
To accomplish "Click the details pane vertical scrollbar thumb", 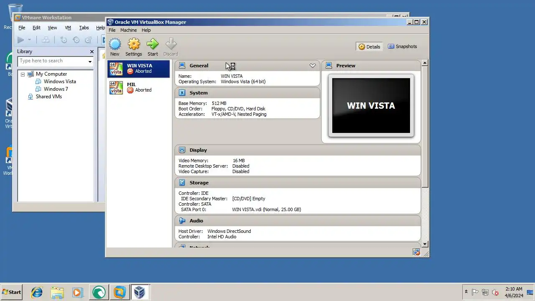I will pyautogui.click(x=425, y=127).
